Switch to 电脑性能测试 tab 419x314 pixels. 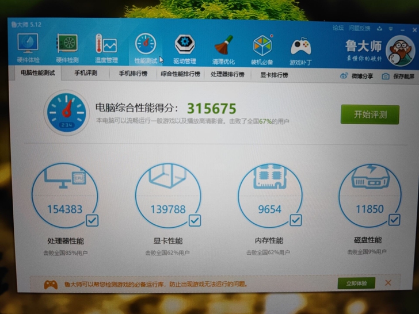(37, 73)
